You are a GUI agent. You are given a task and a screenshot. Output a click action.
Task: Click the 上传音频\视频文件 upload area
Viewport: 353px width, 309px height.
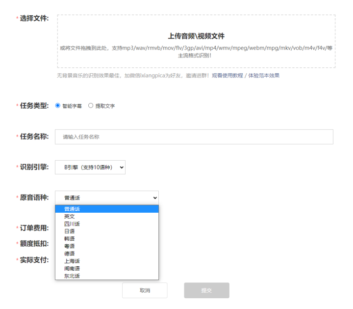[196, 41]
